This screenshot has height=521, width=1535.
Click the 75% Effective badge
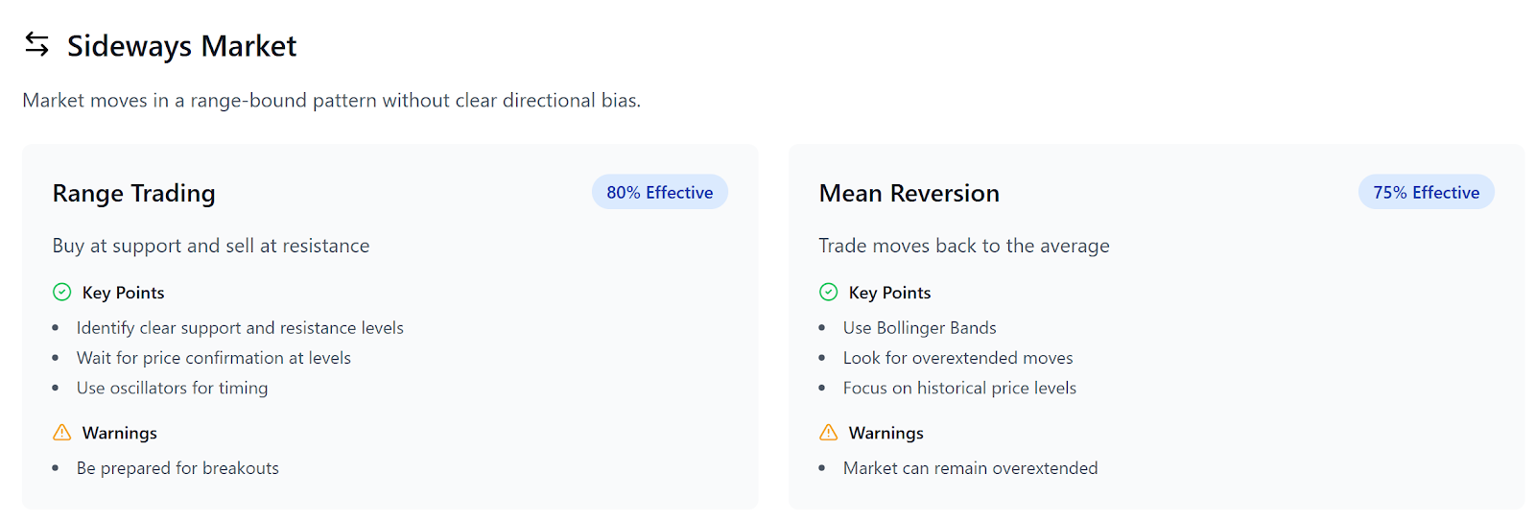1427,192
